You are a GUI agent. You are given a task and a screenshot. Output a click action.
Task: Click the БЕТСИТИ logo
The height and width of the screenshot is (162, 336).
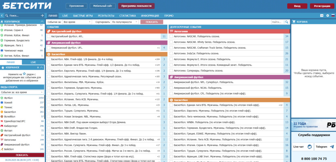coord(27,6)
